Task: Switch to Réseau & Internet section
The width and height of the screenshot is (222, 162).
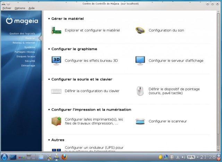Action: tap(24, 42)
